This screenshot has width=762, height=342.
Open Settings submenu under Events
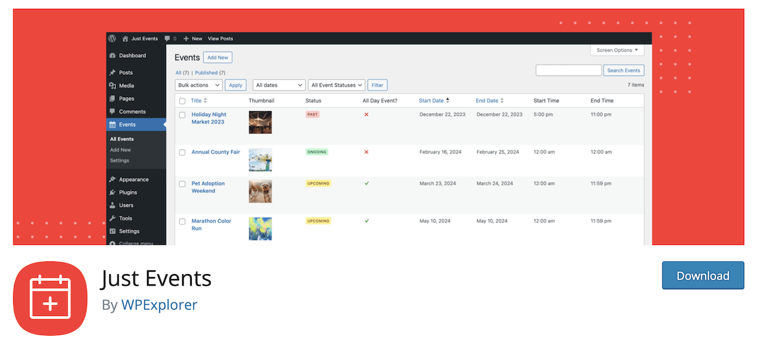(x=119, y=161)
